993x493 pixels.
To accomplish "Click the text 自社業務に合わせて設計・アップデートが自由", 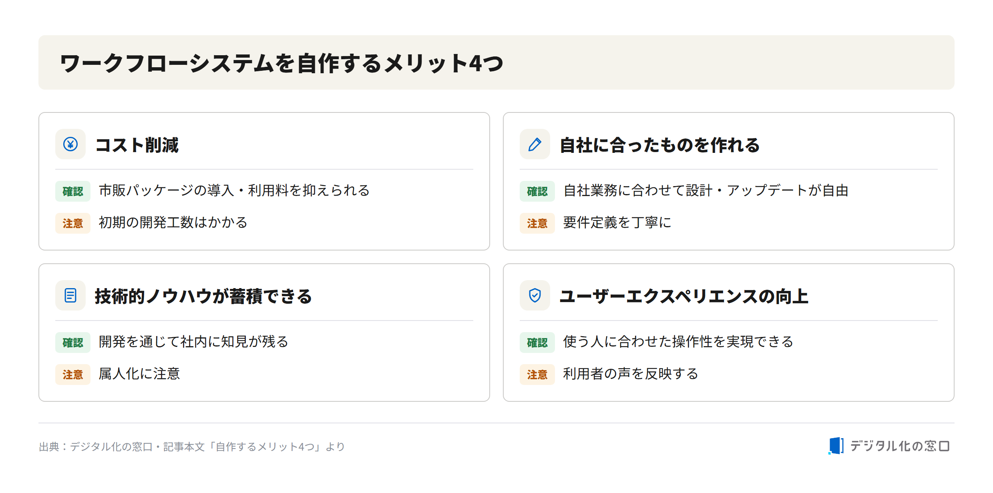I will (x=706, y=190).
